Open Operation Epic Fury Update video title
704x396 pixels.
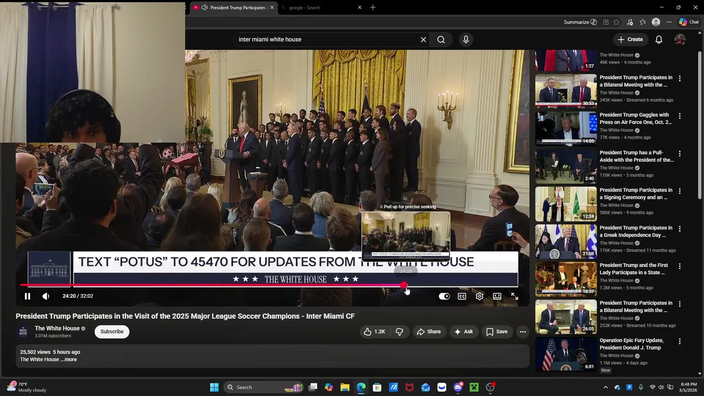point(631,344)
